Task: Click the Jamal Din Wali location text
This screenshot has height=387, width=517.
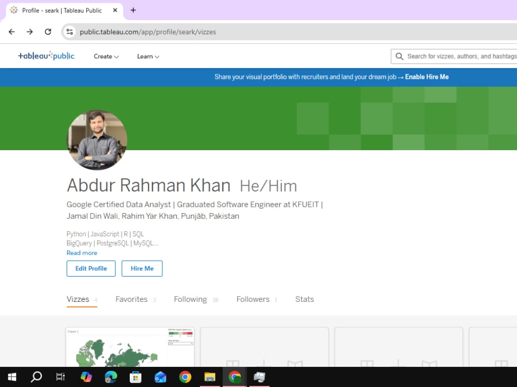Action: 153,216
